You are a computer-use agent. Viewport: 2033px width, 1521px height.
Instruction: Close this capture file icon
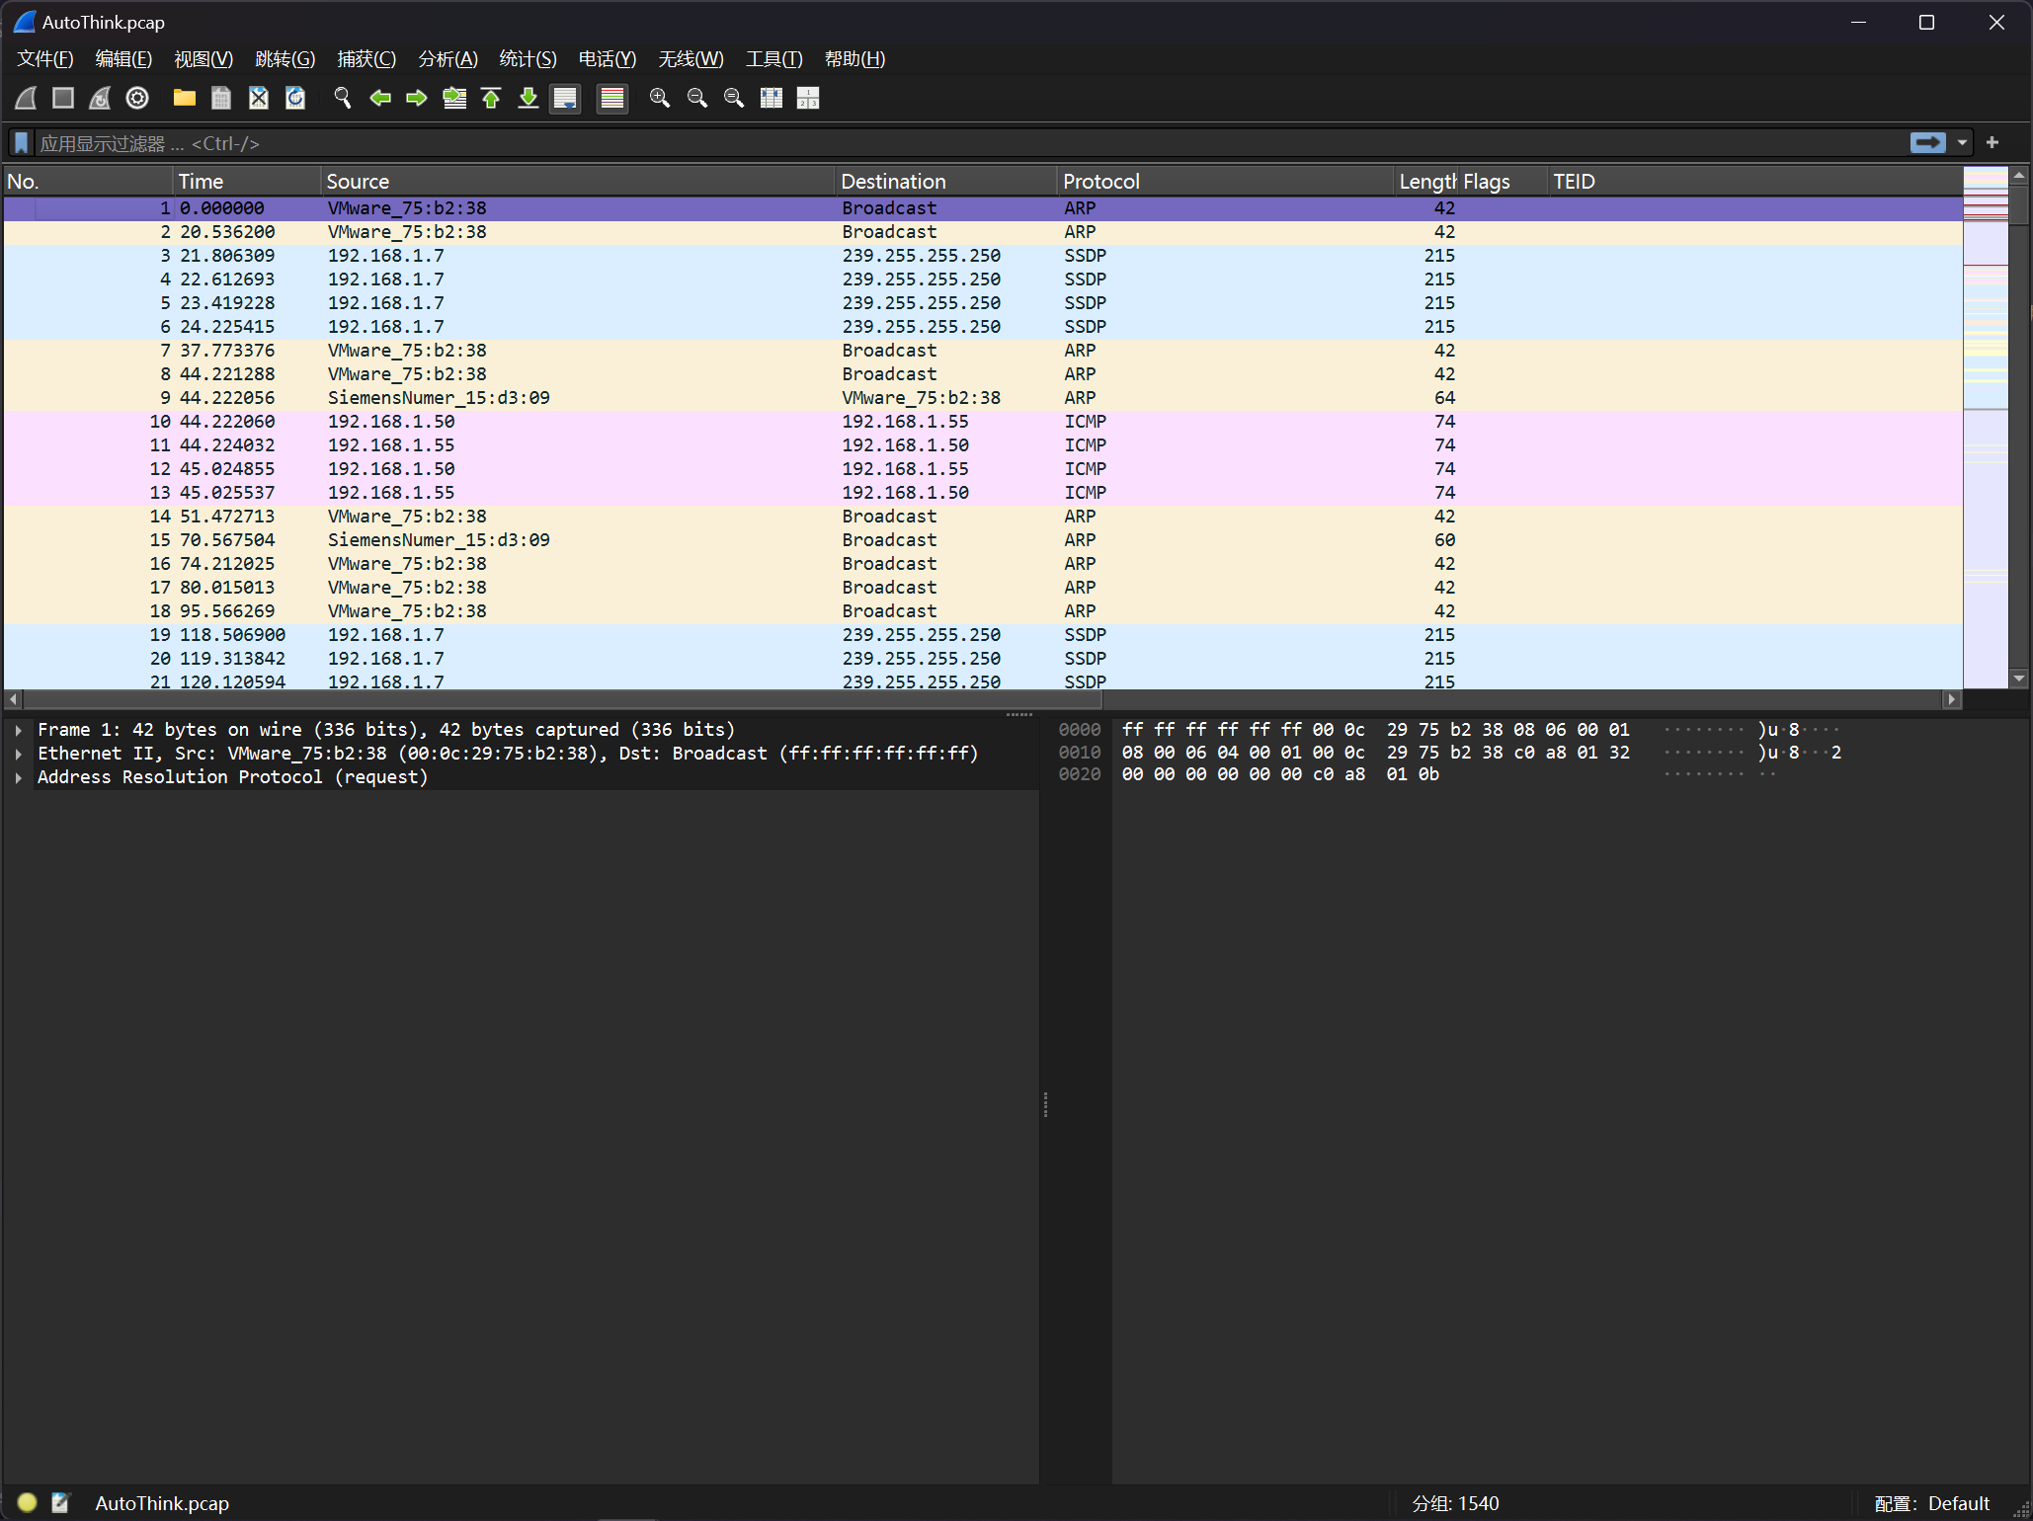(259, 98)
